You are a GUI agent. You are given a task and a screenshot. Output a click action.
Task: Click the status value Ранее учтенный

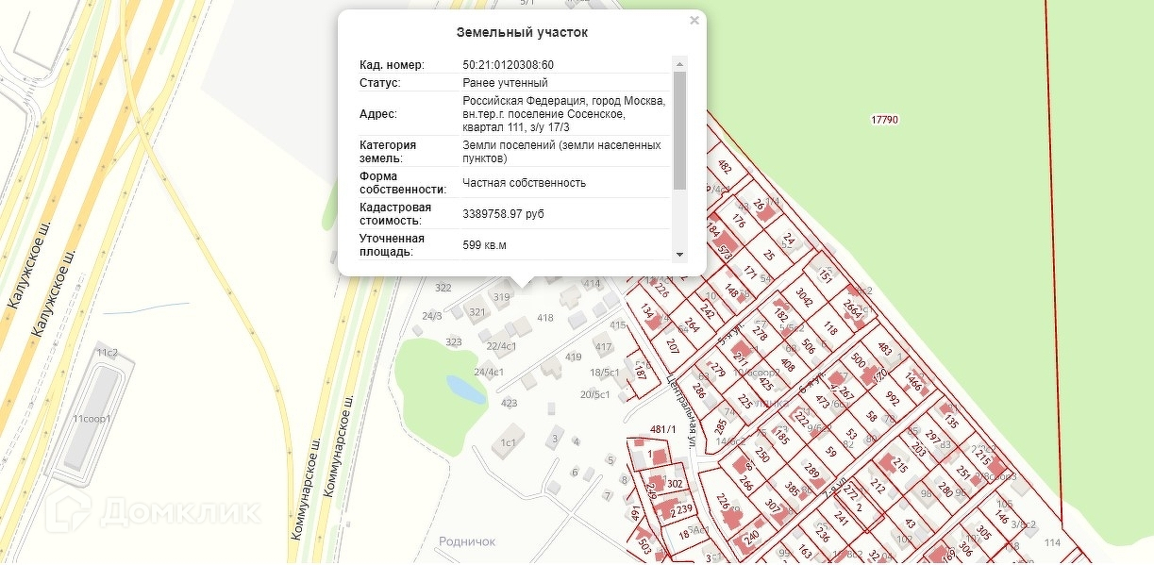[x=505, y=83]
